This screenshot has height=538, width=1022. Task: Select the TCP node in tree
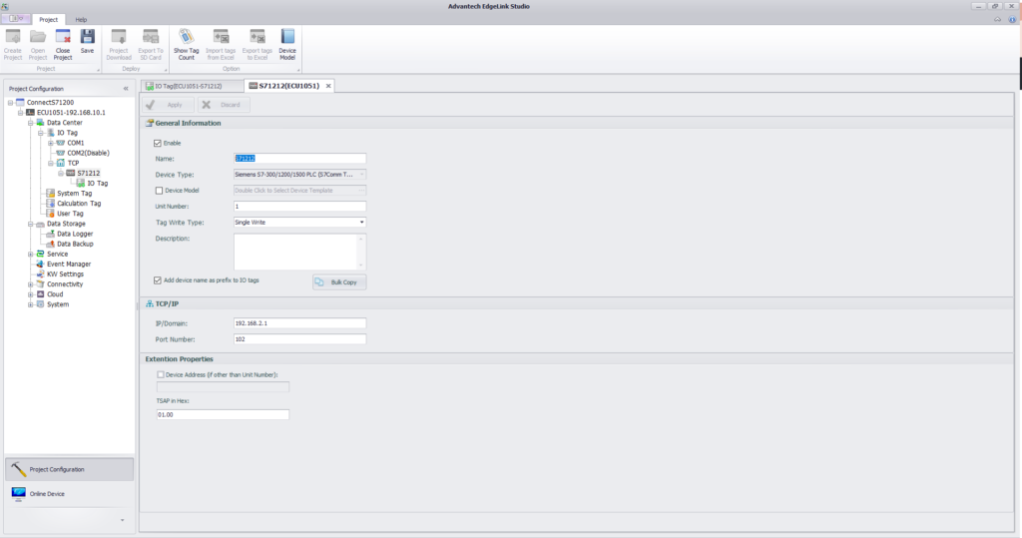point(73,163)
